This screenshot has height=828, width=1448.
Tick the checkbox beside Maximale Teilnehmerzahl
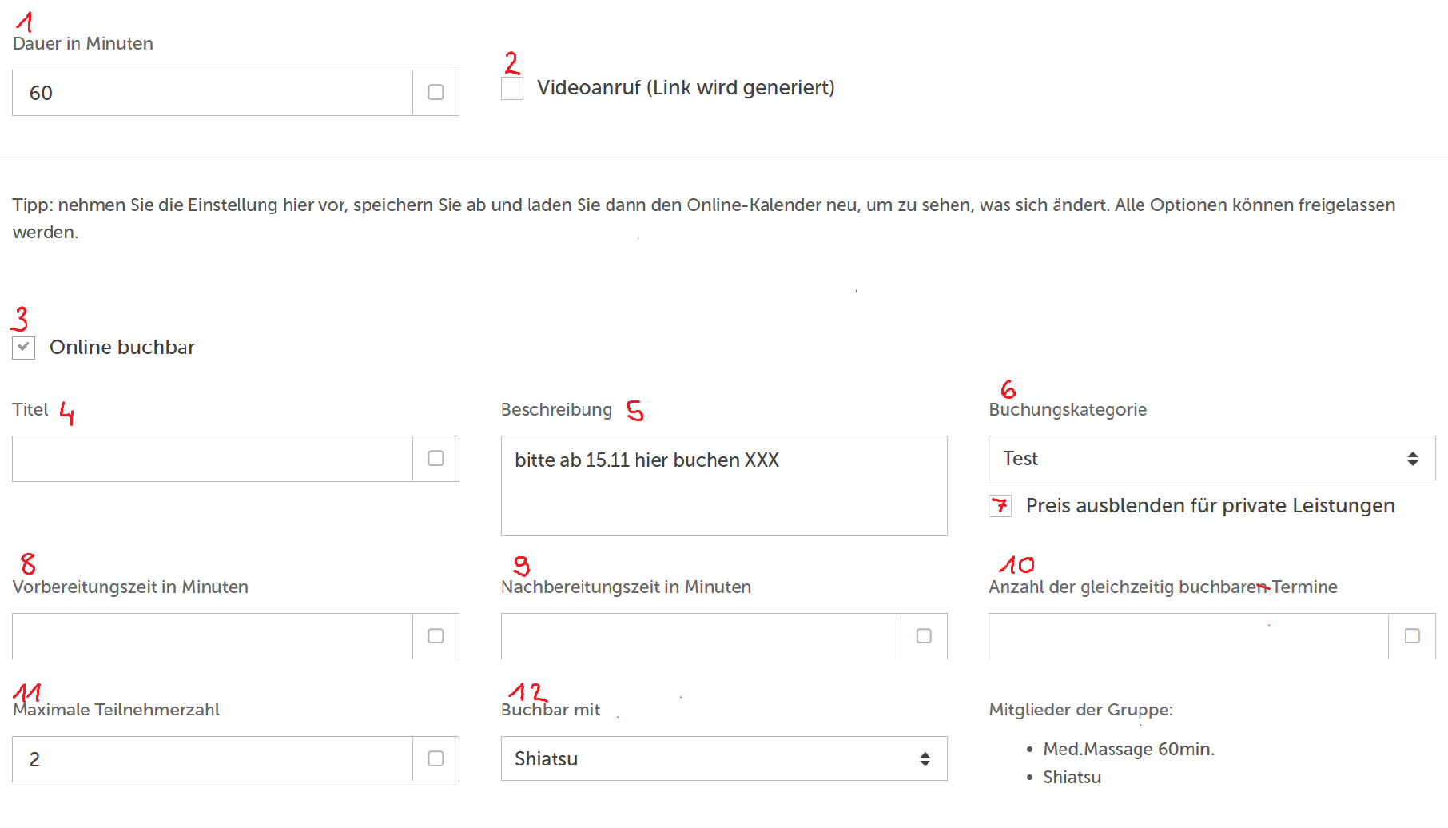(436, 759)
